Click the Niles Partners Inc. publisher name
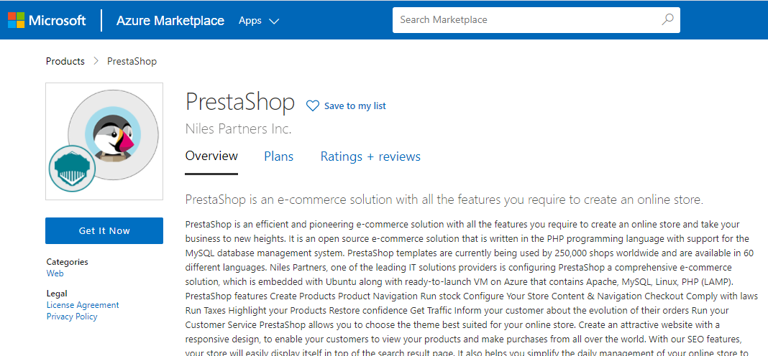The height and width of the screenshot is (356, 768). click(x=238, y=129)
